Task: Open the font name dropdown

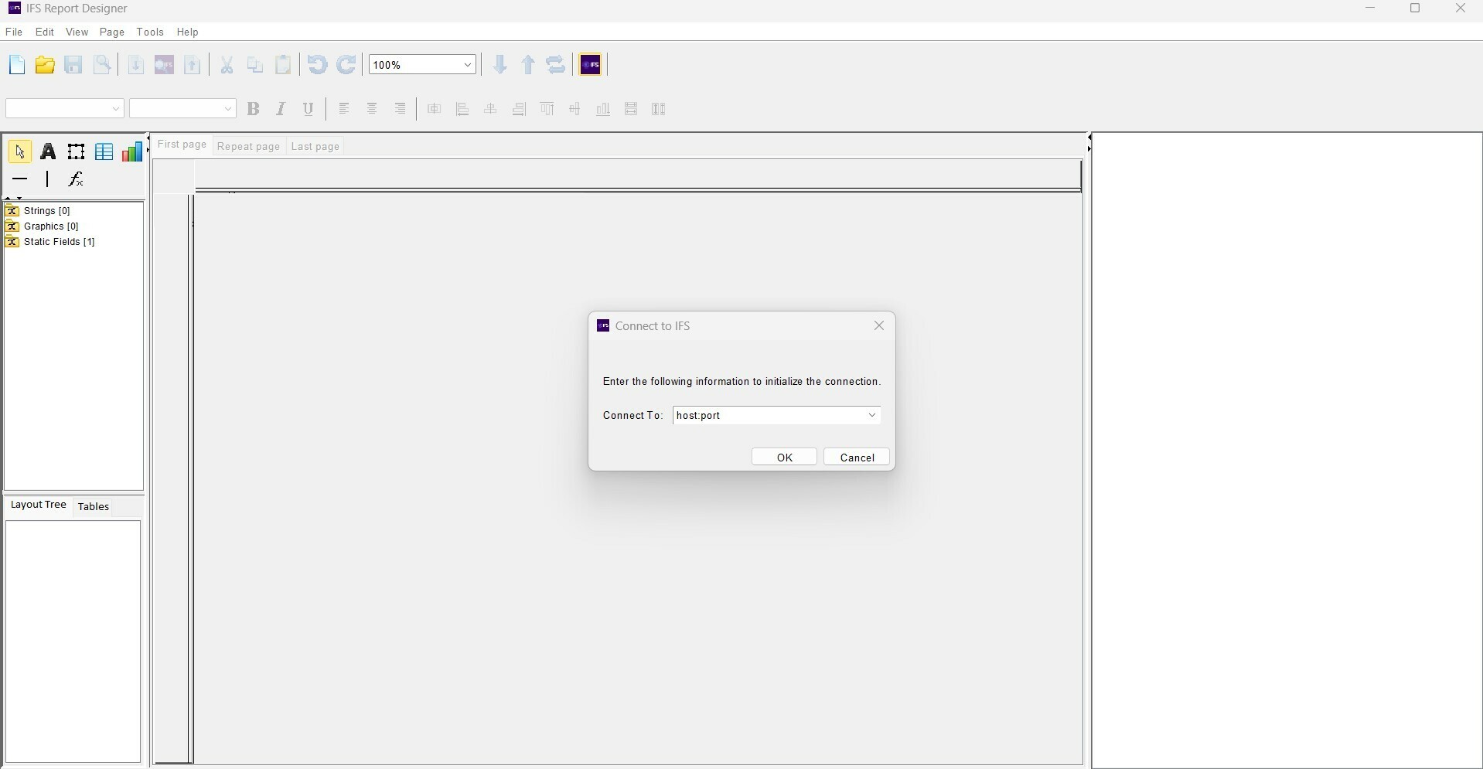Action: (115, 109)
